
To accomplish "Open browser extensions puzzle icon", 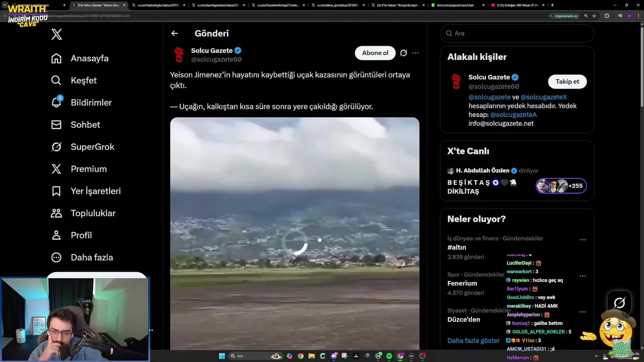I will click(x=607, y=16).
